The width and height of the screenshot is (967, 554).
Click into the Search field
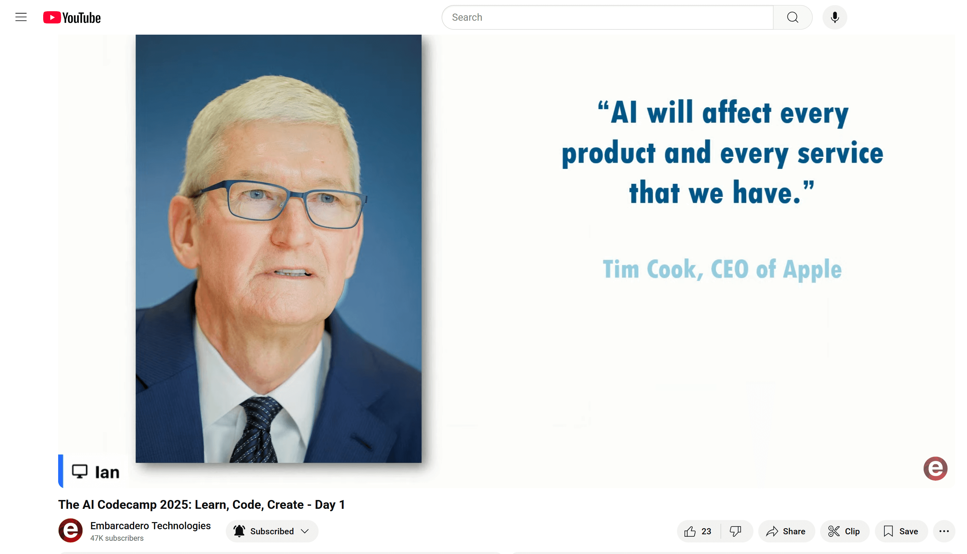pyautogui.click(x=608, y=17)
